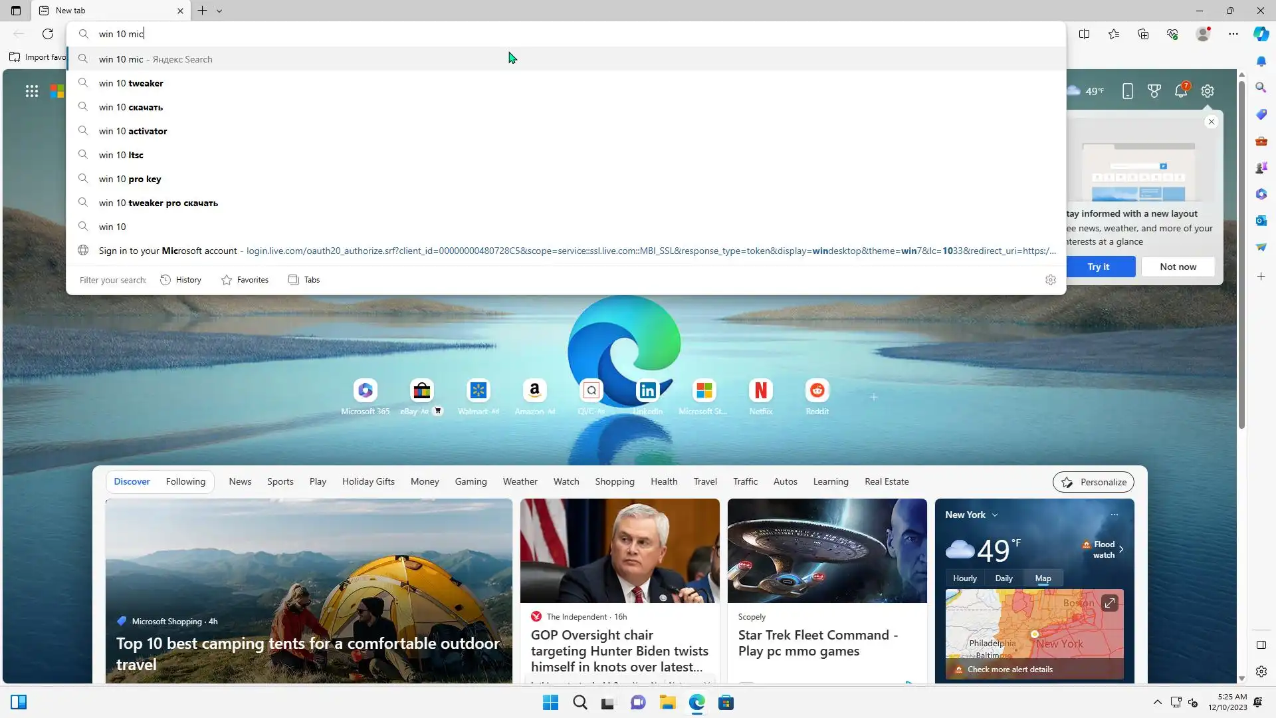The height and width of the screenshot is (718, 1276).
Task: Select the Hourly weather tab
Action: coord(964,578)
